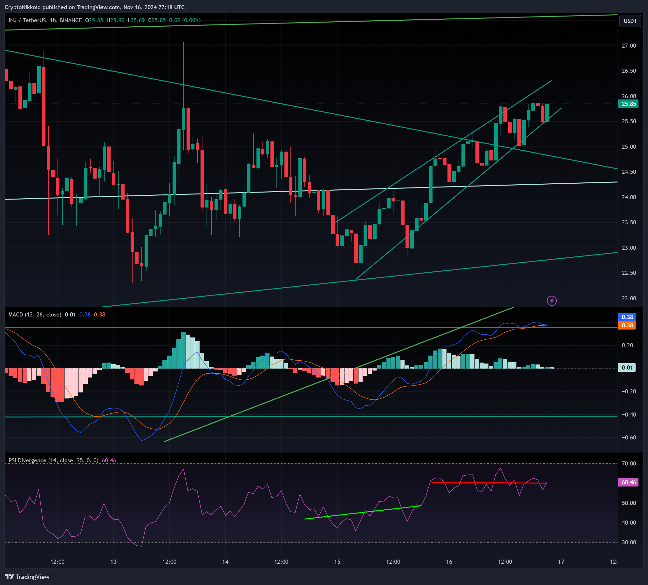Click the date label 15 on time axis
The height and width of the screenshot is (585, 648).
[x=337, y=562]
